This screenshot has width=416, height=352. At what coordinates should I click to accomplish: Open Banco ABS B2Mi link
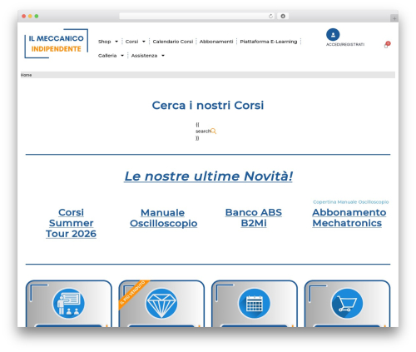(254, 218)
